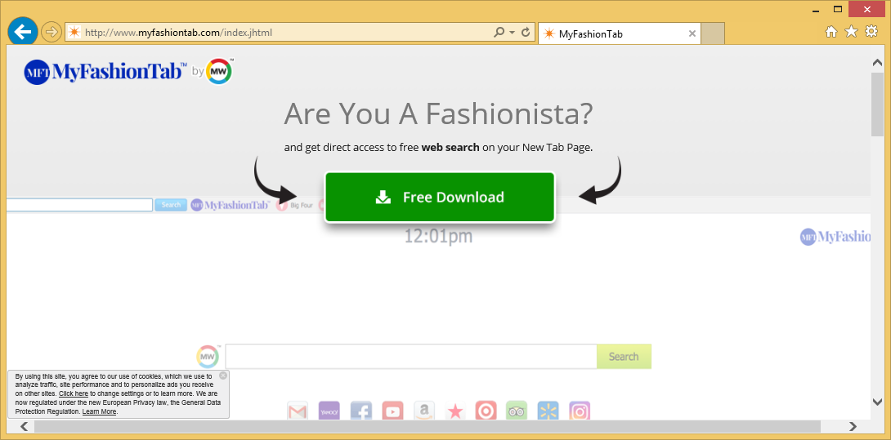The image size is (891, 440).
Task: Open the YouTube shortcut icon
Action: pos(392,411)
